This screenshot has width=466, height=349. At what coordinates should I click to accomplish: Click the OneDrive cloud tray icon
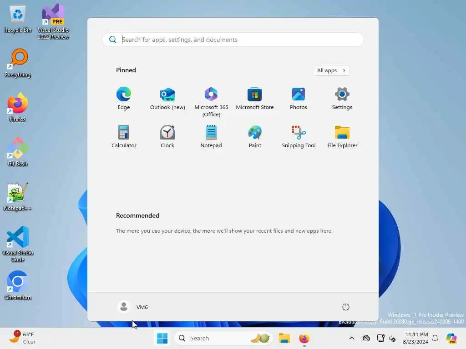(366, 338)
